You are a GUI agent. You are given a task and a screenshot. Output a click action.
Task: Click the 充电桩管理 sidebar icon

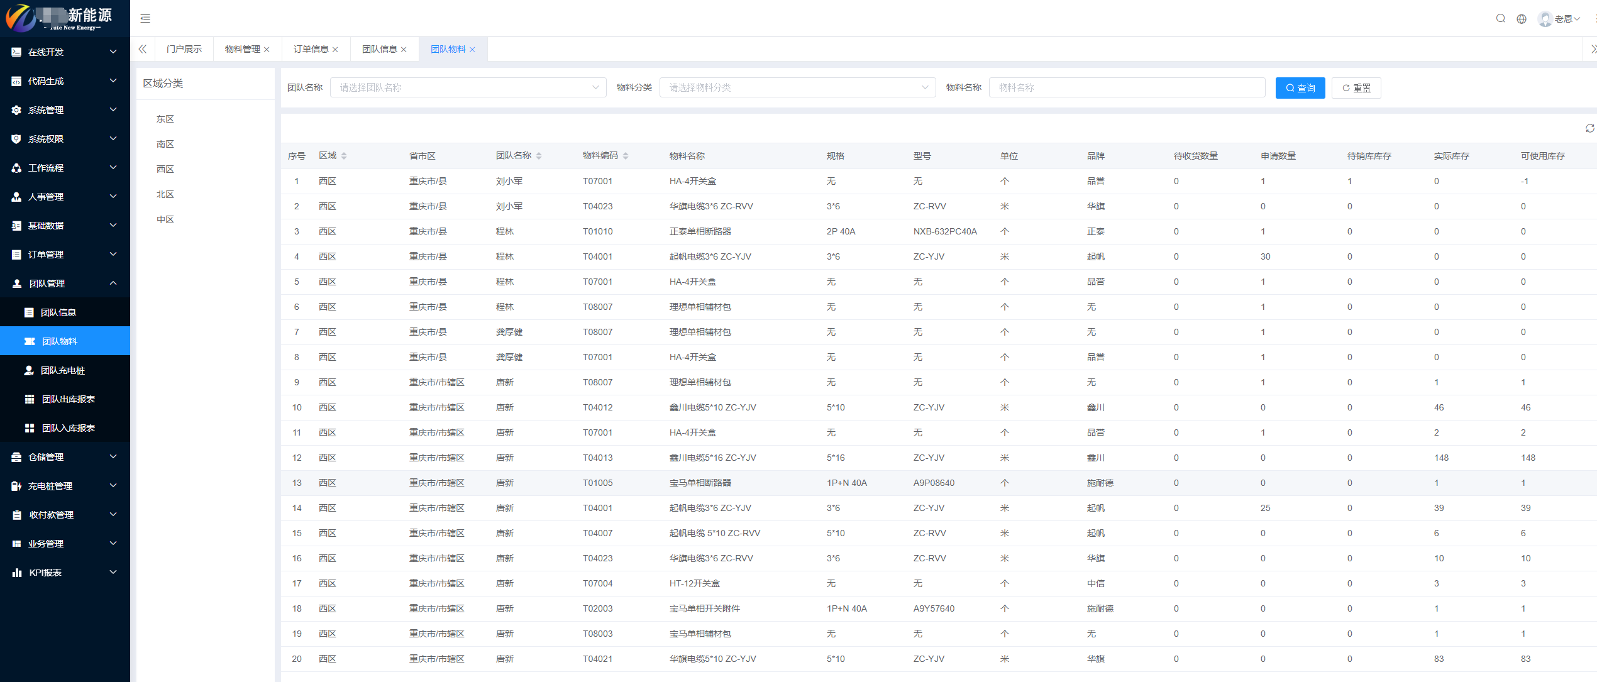pyautogui.click(x=16, y=486)
